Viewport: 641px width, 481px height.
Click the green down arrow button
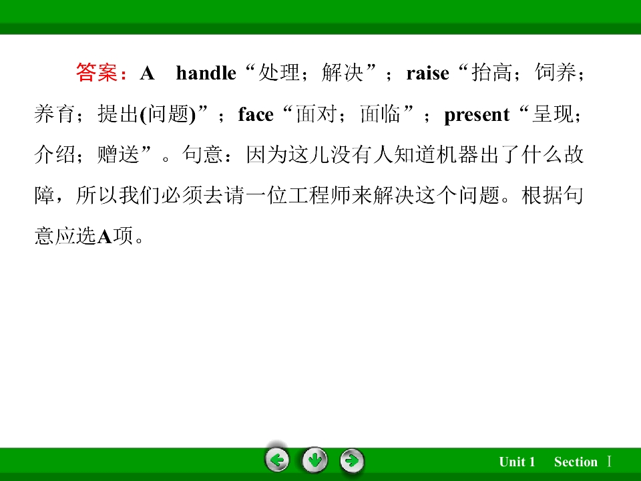tap(314, 460)
